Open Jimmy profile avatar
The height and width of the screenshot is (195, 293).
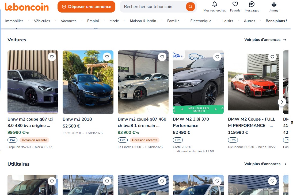274,4
